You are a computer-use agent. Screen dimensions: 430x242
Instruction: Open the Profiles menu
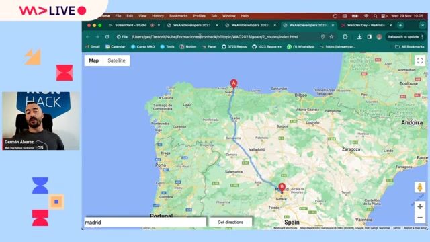(200, 16)
